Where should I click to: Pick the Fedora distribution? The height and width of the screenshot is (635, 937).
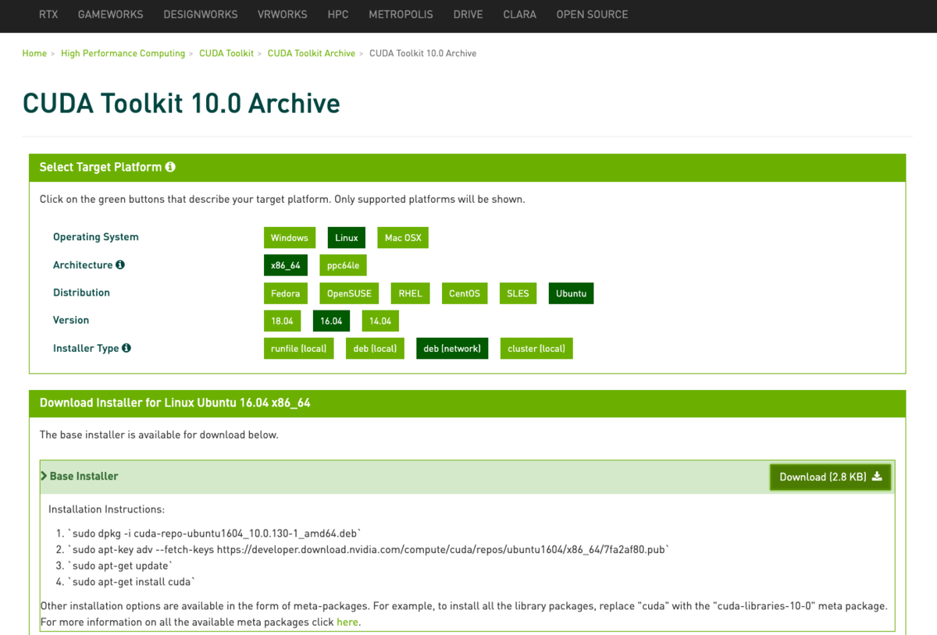(x=286, y=293)
